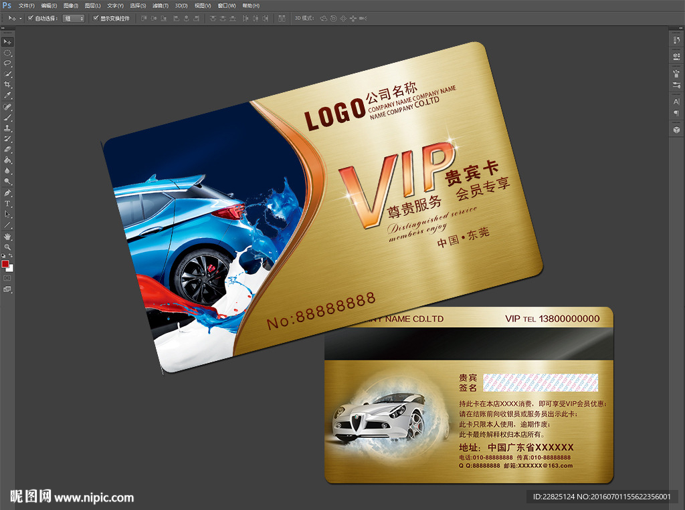Click the red foreground color swatch

pos(5,264)
